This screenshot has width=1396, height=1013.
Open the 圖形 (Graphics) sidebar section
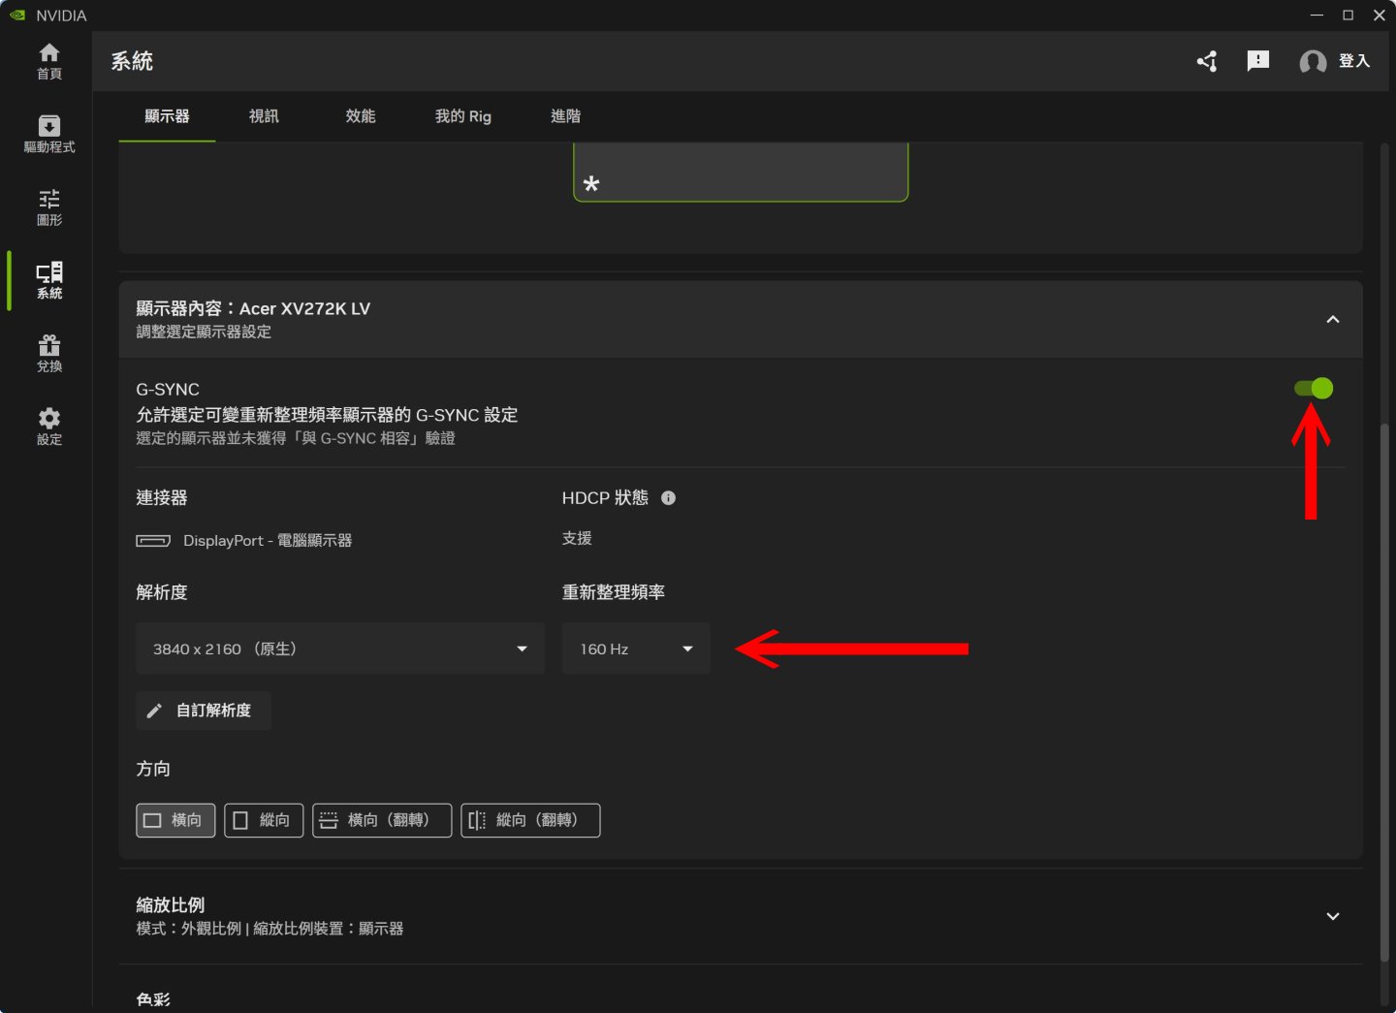[x=48, y=206]
